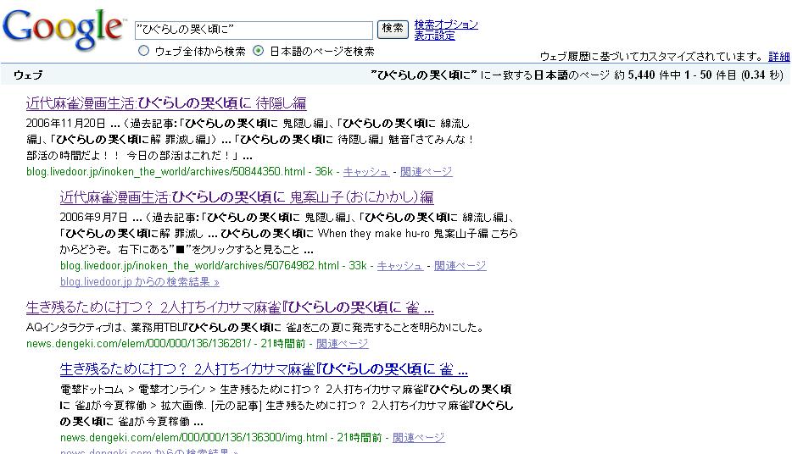
Task: Click the result count text 約 5,440 件
Action: [644, 75]
